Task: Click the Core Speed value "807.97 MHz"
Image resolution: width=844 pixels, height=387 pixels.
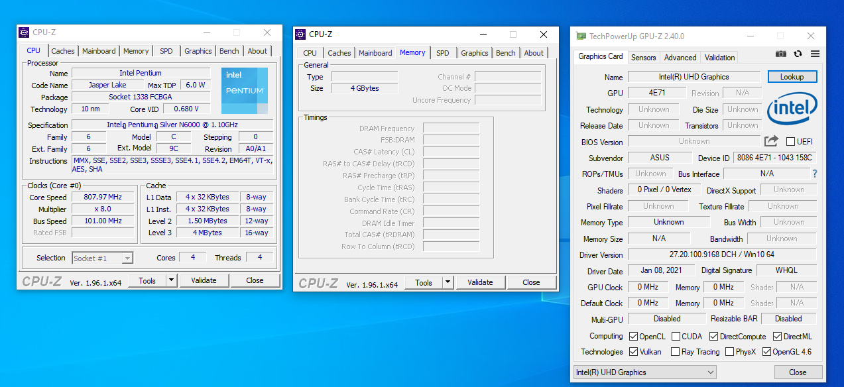Action: coord(103,197)
